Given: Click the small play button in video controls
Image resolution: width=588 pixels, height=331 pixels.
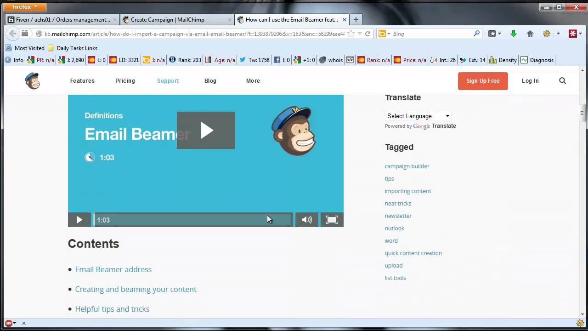Looking at the screenshot, I should coord(79,220).
